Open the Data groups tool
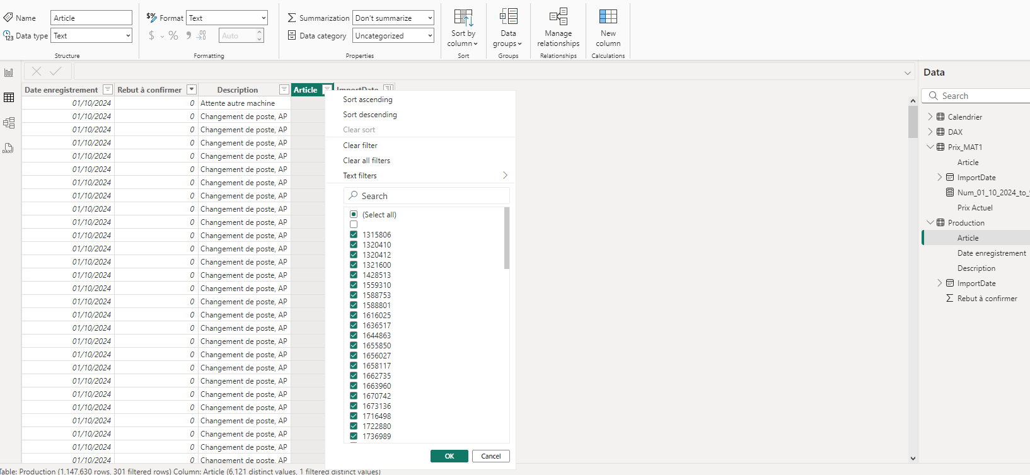This screenshot has width=1030, height=475. [508, 28]
